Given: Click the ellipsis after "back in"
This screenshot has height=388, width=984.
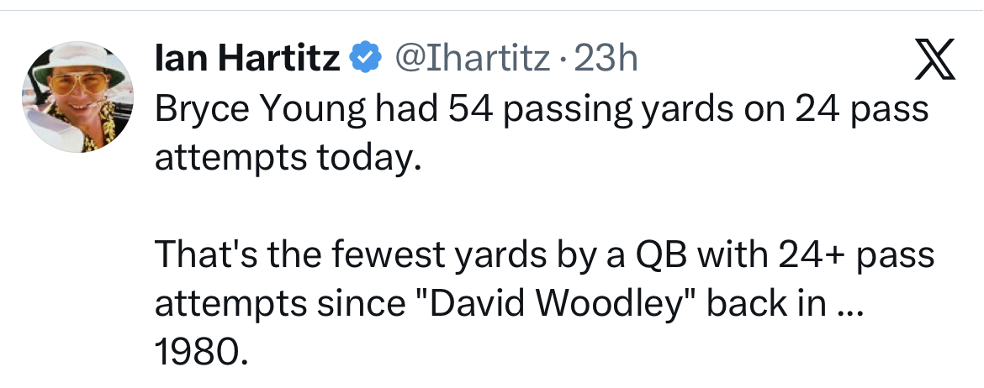Looking at the screenshot, I should [x=849, y=302].
